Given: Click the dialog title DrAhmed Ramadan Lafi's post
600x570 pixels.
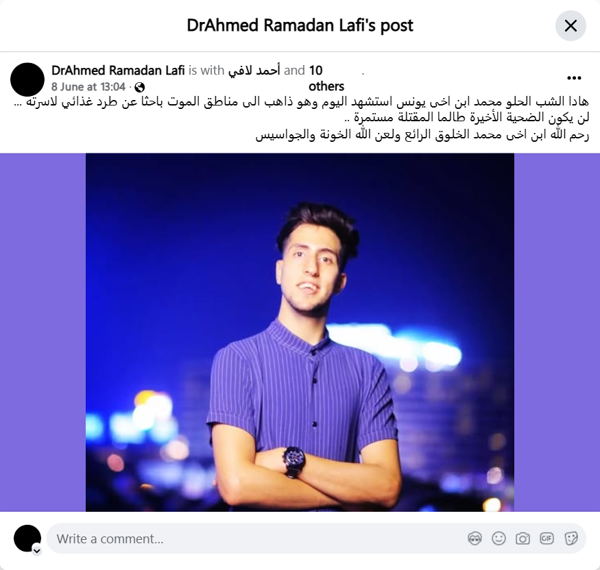Looking at the screenshot, I should pos(300,25).
